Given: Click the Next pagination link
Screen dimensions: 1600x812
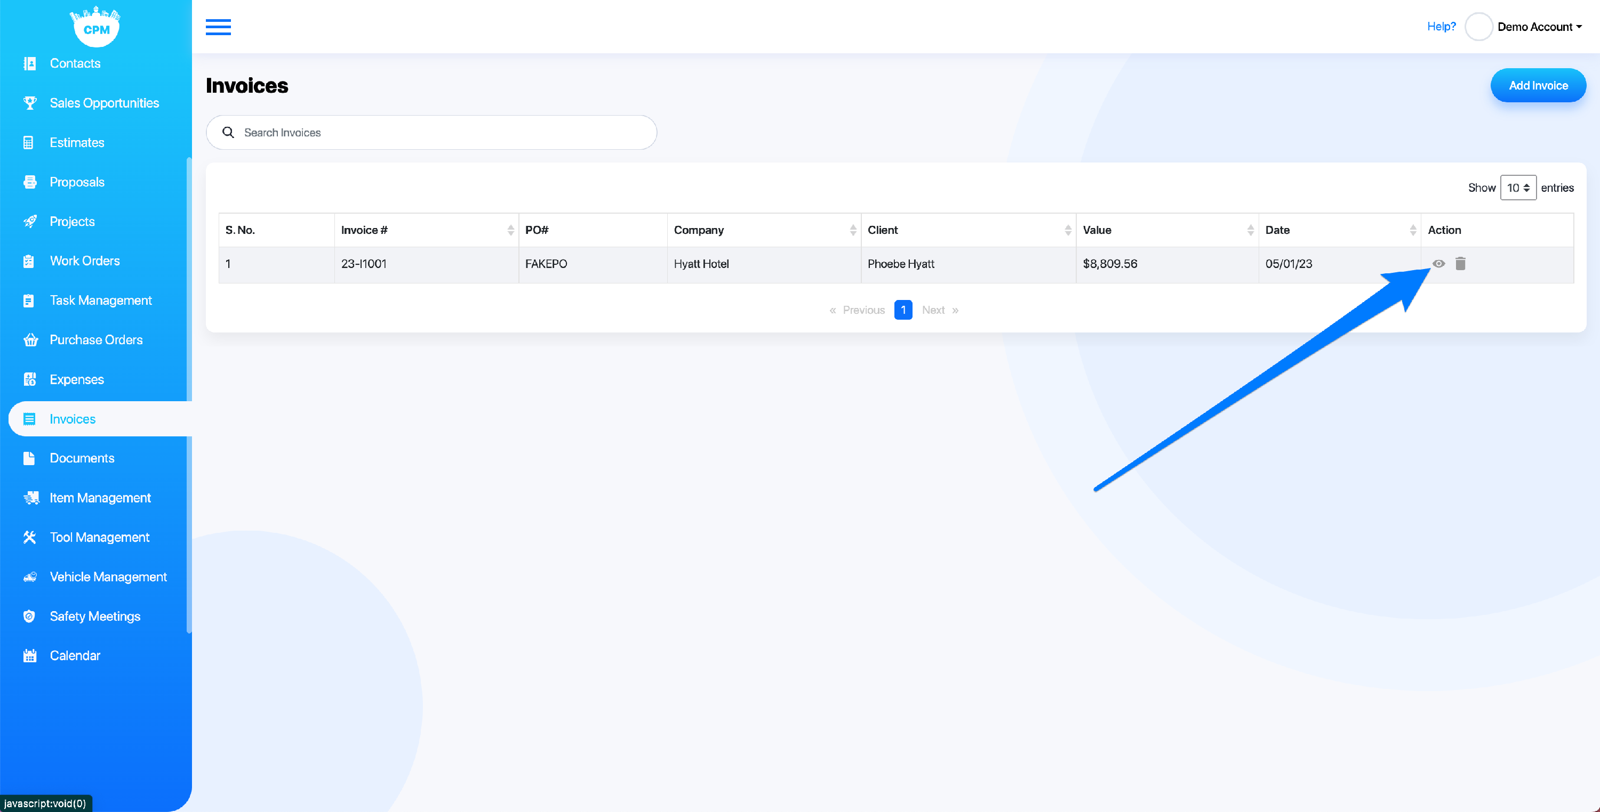Looking at the screenshot, I should click(940, 310).
